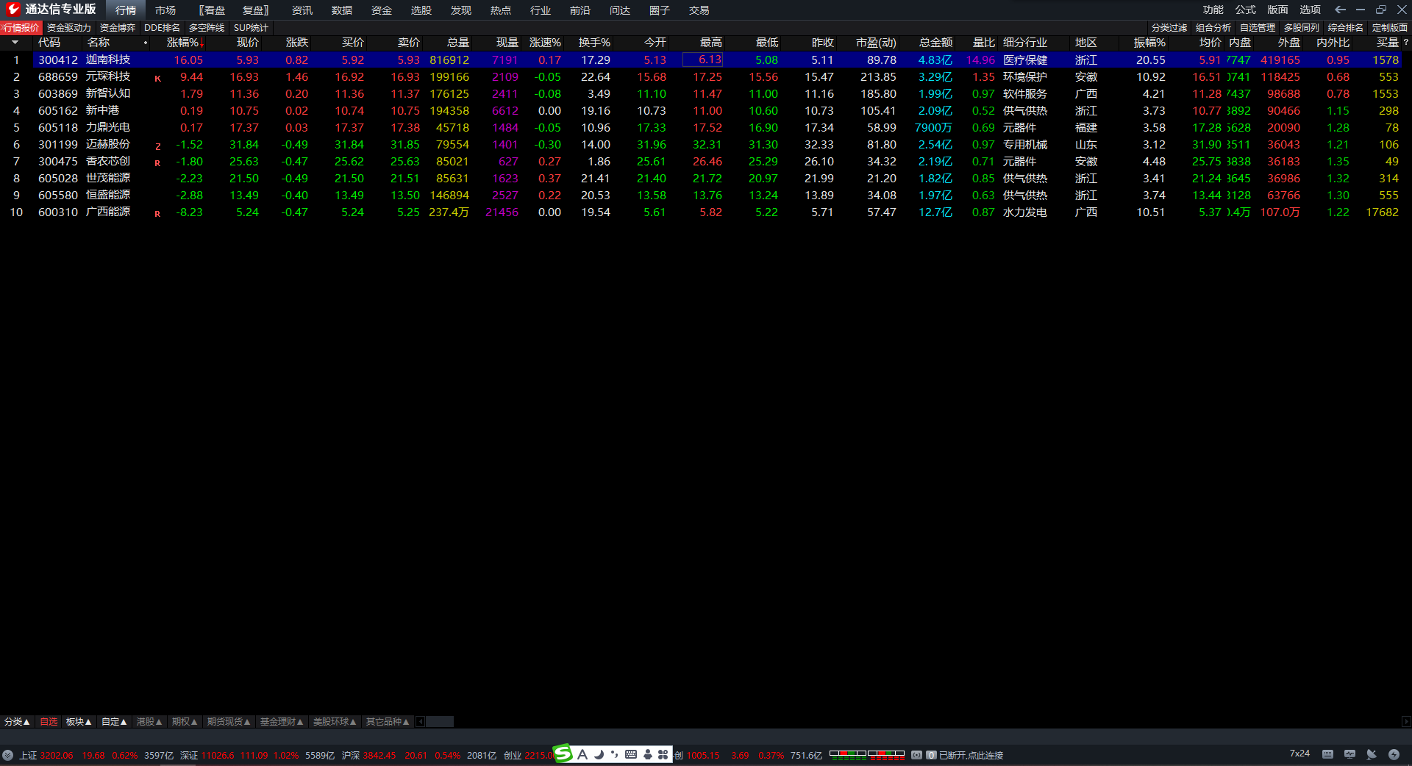Click the Sogou user avatar icon

point(648,754)
